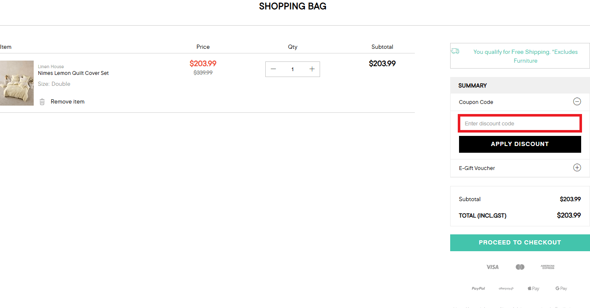Open the Linen House brand link
Screen dimensions: 590x308
(51, 66)
